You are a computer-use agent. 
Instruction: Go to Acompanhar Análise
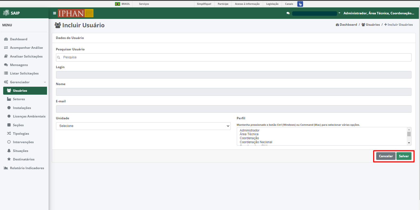[26, 48]
